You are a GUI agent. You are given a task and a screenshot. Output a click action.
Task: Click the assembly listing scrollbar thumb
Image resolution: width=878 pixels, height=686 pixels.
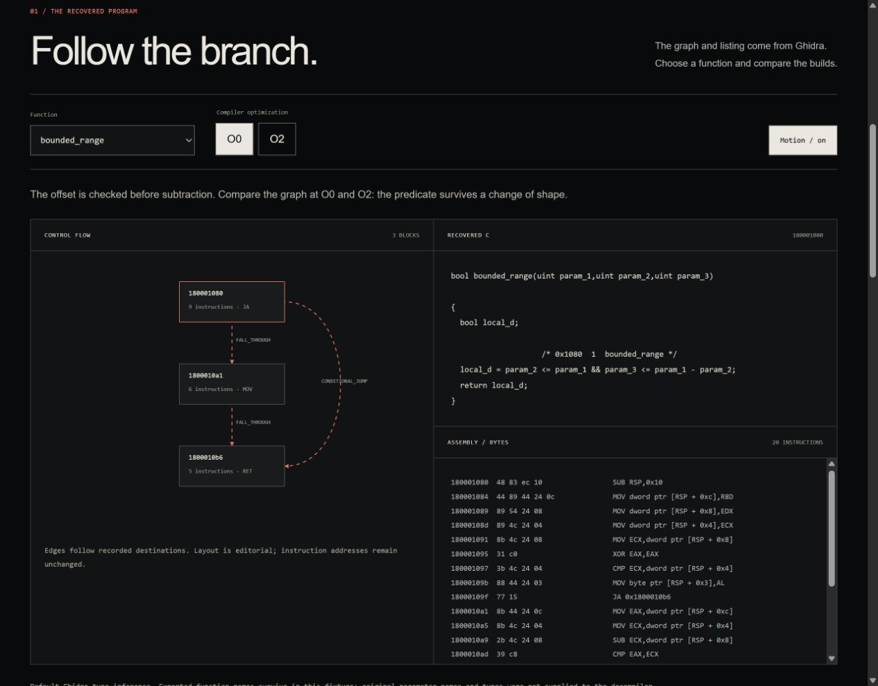click(831, 528)
